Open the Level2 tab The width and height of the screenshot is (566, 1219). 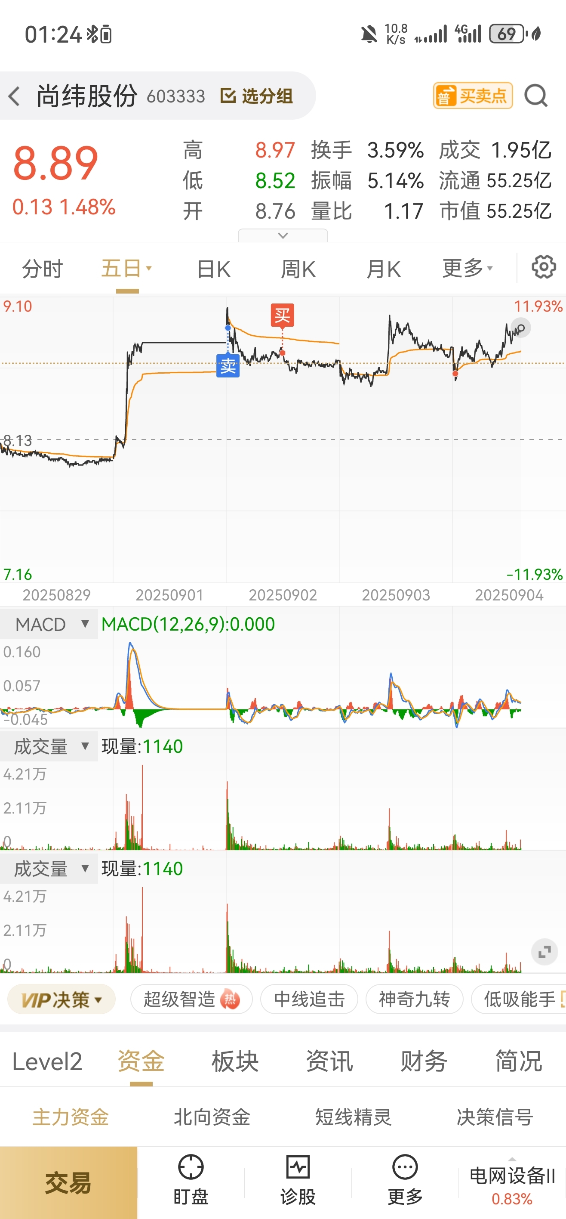click(47, 1061)
